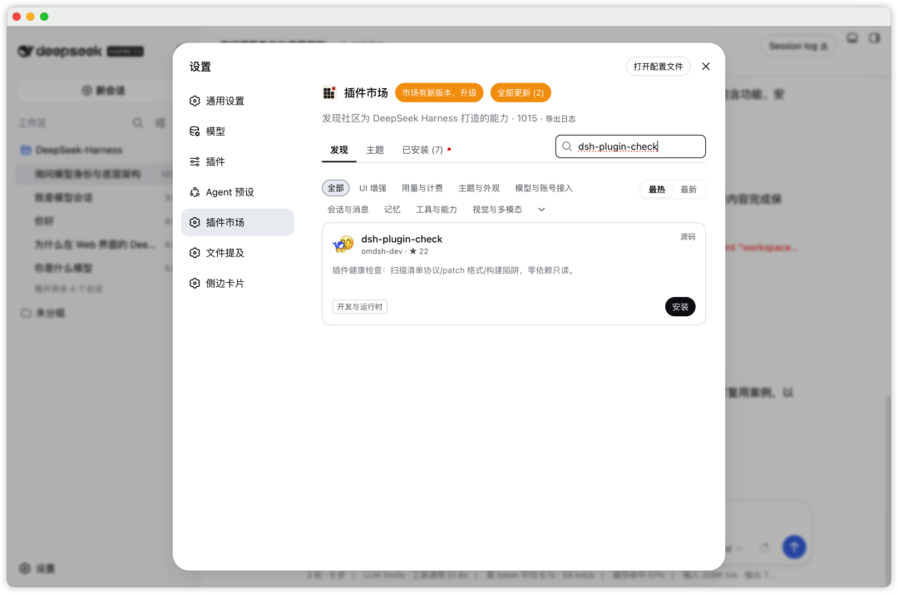Open 你好 conversation in sidebar

pos(45,221)
